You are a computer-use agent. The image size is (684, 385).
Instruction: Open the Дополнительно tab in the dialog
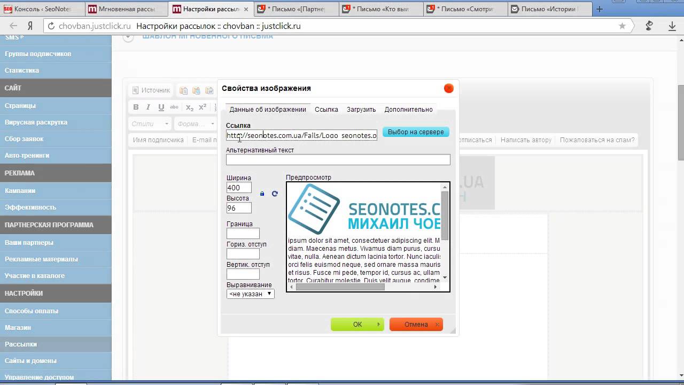pos(408,110)
